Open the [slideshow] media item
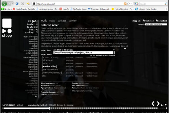 point(48,60)
